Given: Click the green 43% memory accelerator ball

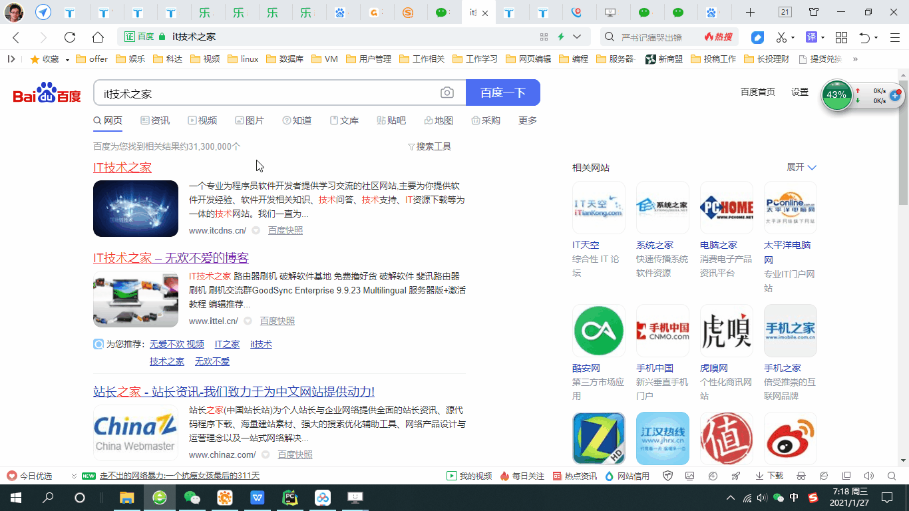Looking at the screenshot, I should 836,94.
